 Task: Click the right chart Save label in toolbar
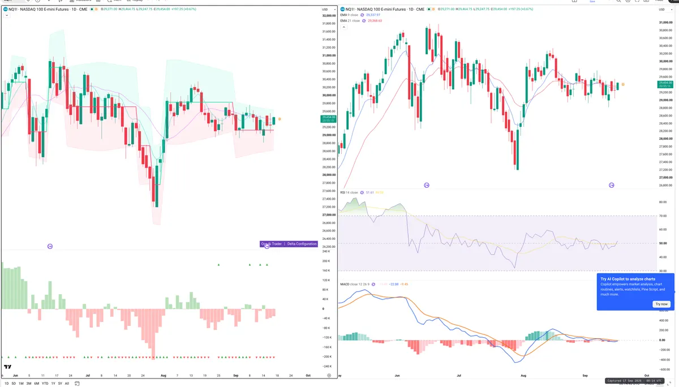(592, 2)
